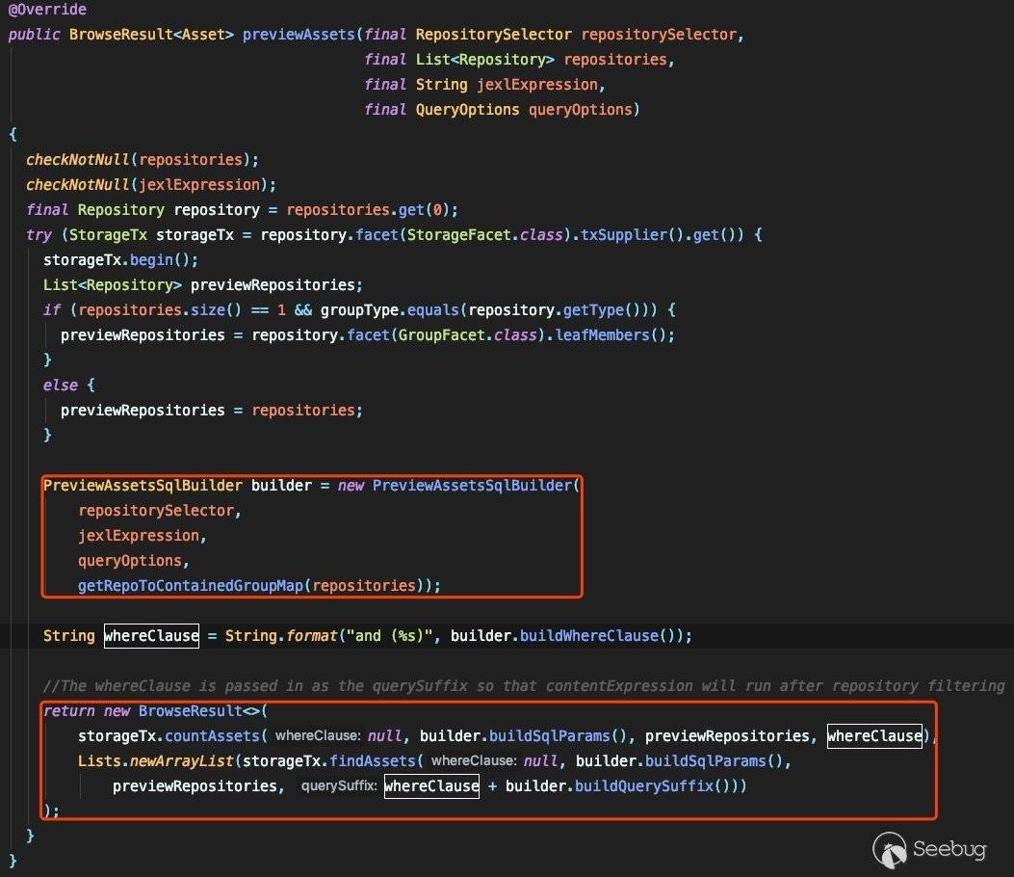The image size is (1014, 877).
Task: Click GroupFacet.class in the if block
Action: pyautogui.click(x=468, y=335)
